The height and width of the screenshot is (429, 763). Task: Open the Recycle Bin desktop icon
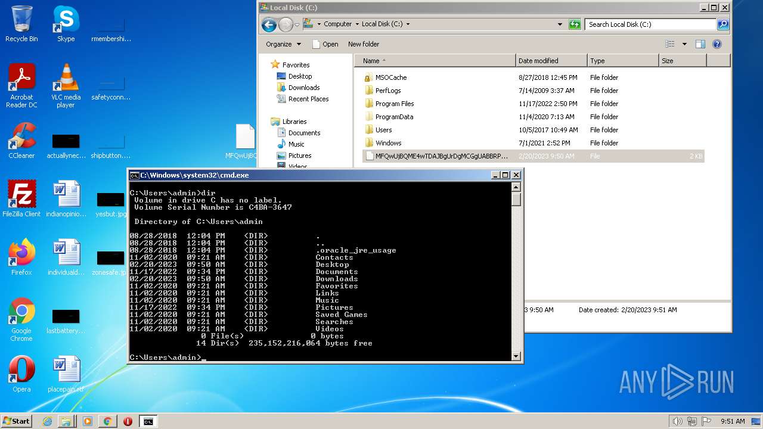[21, 24]
